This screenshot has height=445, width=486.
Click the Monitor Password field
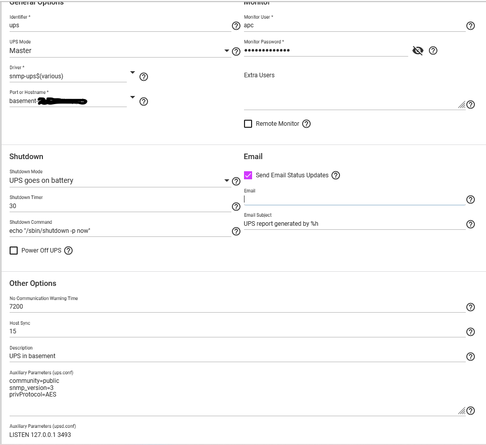click(326, 51)
